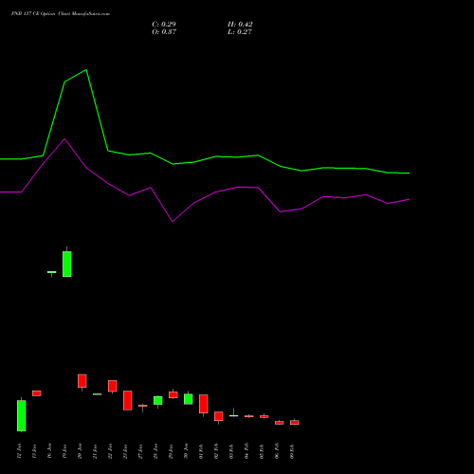
Task: Click the tall green candle above 12 Jan
Action: (x=22, y=415)
